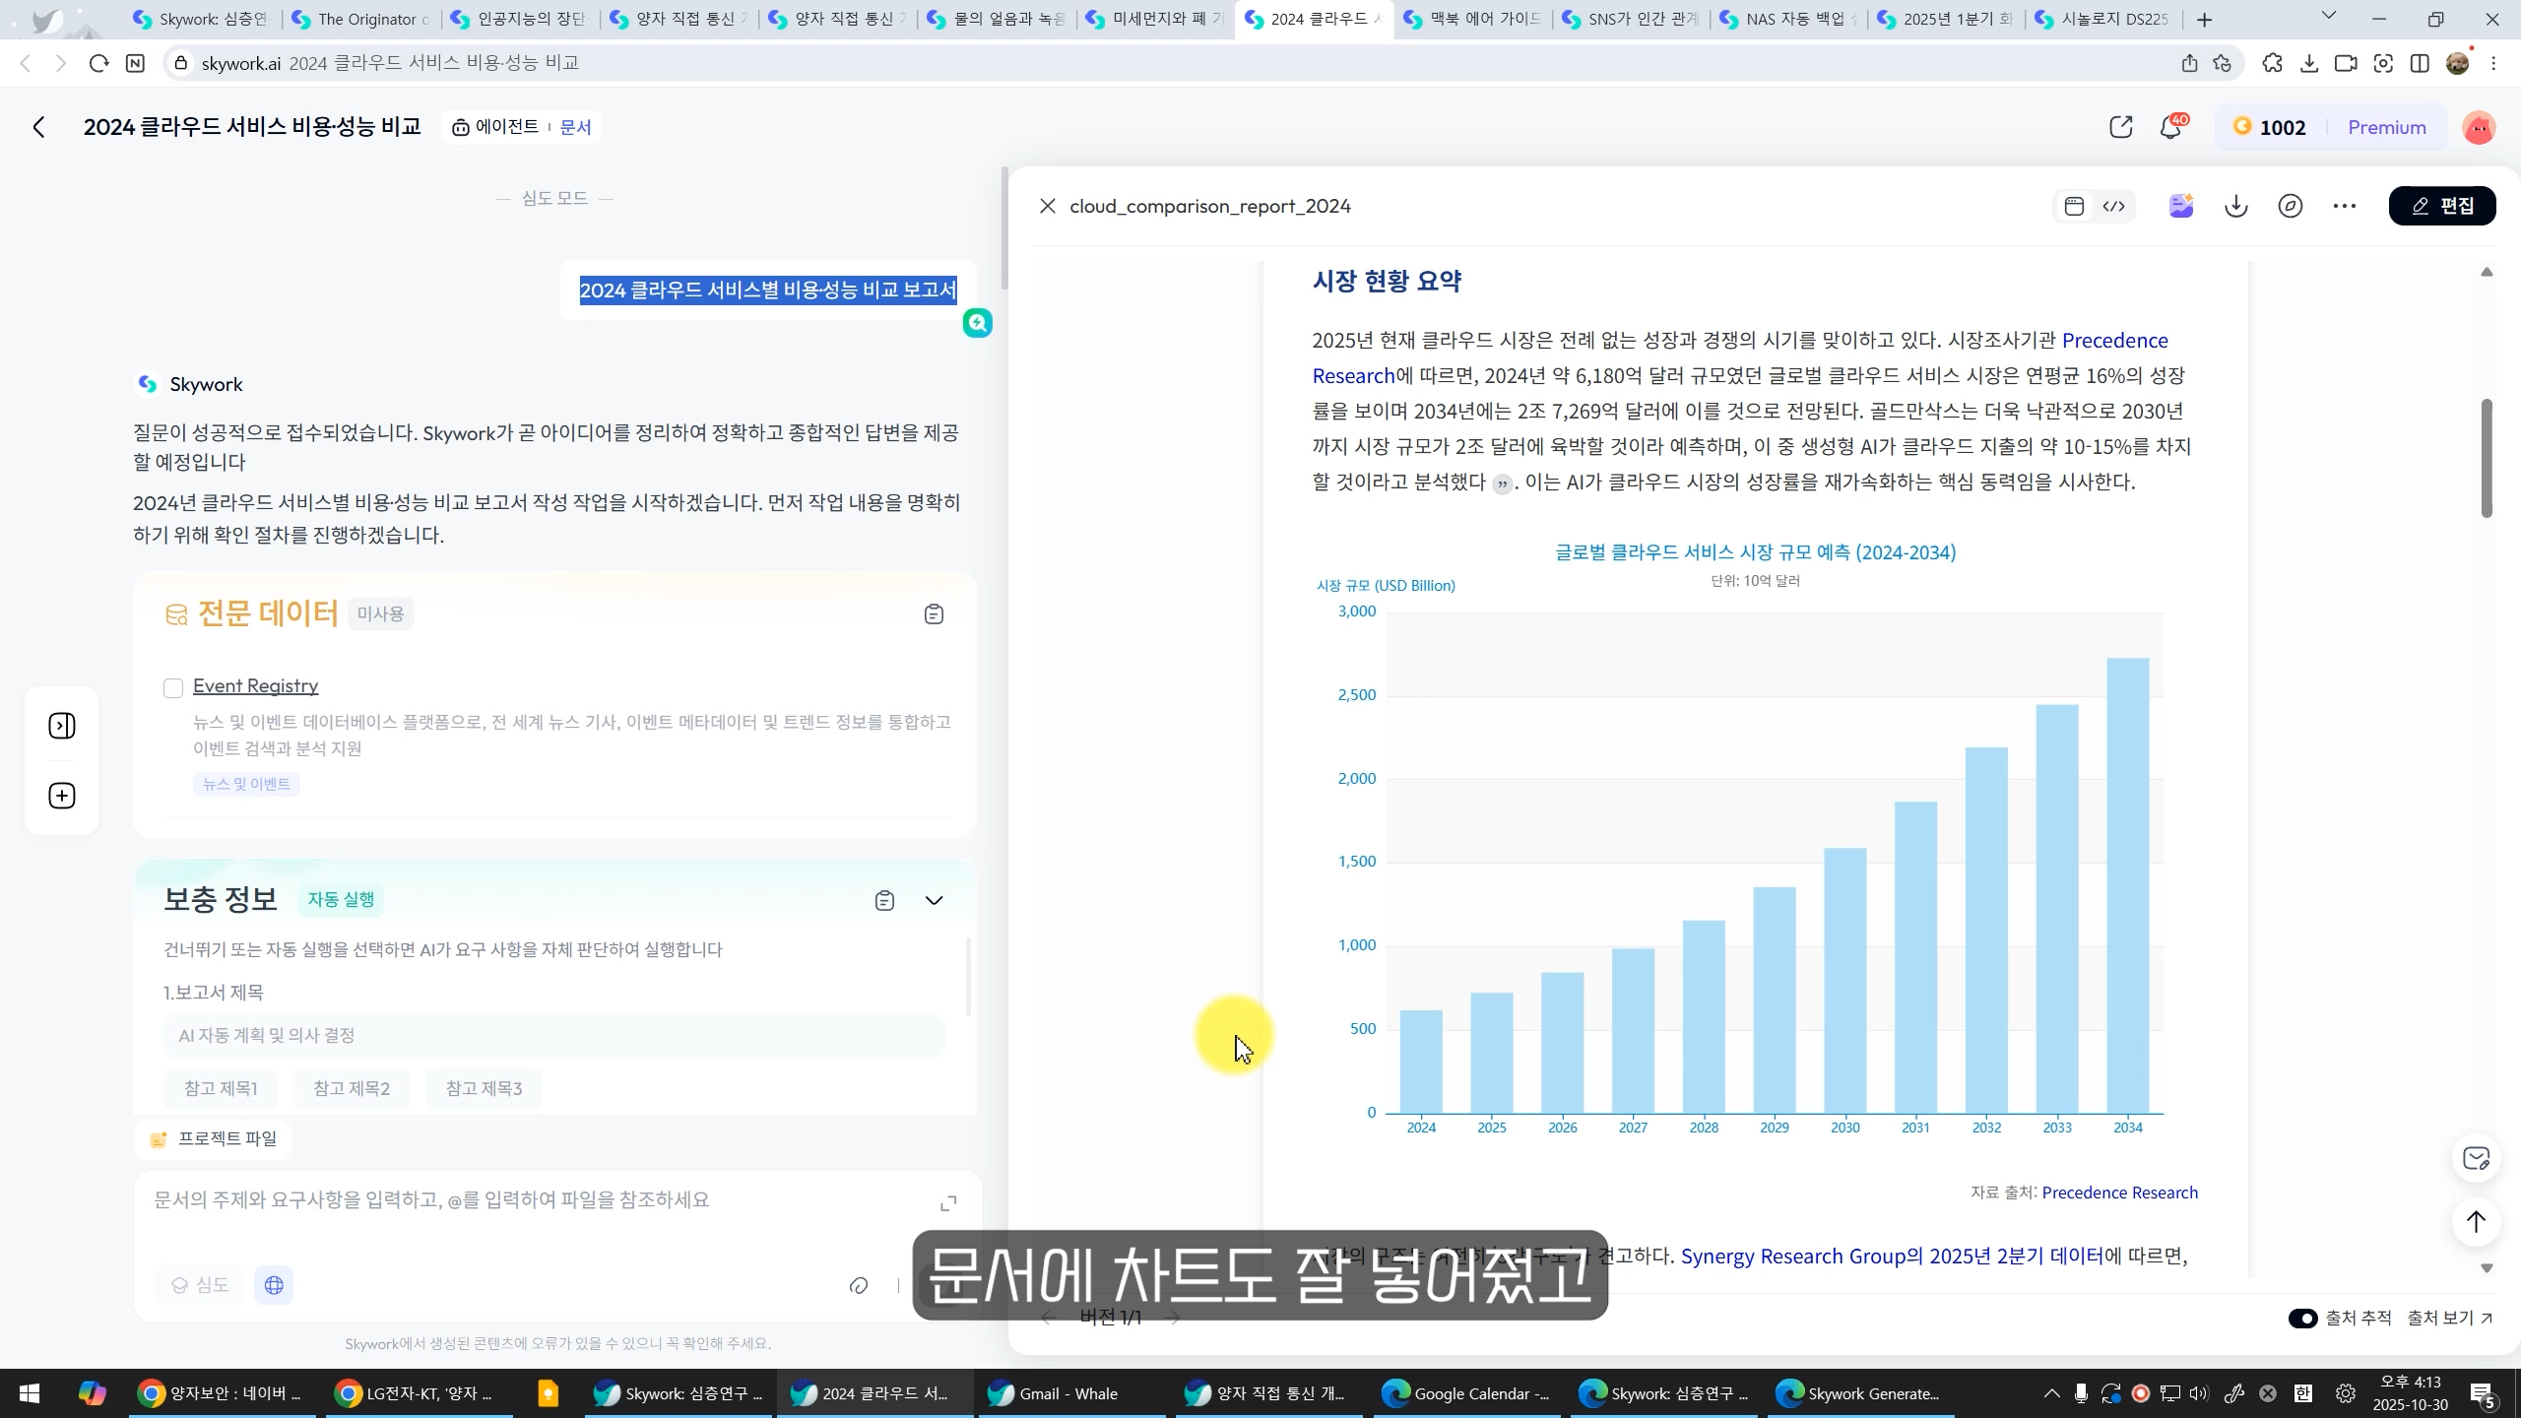Viewport: 2521px width, 1418px height.
Task: Toggle the 출처 추적 switch
Action: click(x=2302, y=1318)
